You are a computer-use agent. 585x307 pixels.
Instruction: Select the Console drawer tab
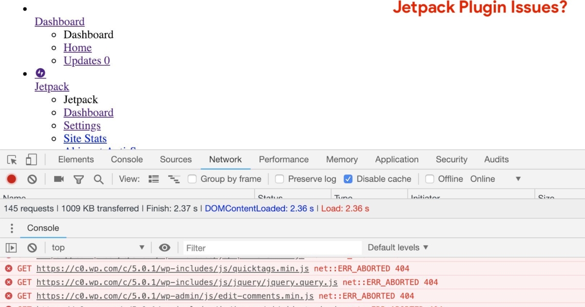[x=43, y=228]
